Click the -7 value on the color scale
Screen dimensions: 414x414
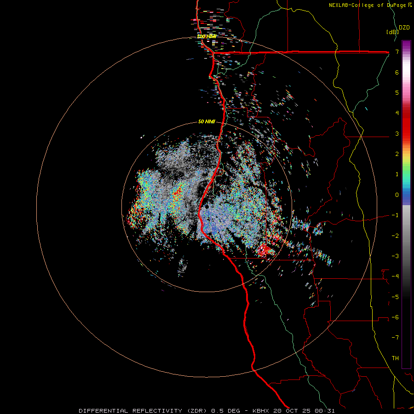click(x=395, y=338)
